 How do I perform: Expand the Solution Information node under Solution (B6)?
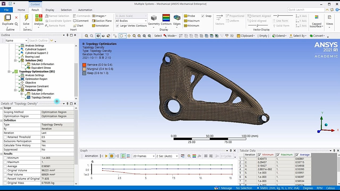(x=22, y=94)
